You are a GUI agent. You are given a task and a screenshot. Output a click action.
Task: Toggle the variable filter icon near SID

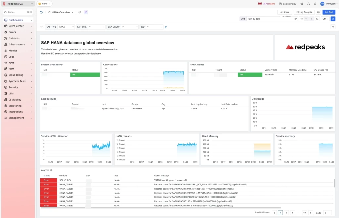166,27
